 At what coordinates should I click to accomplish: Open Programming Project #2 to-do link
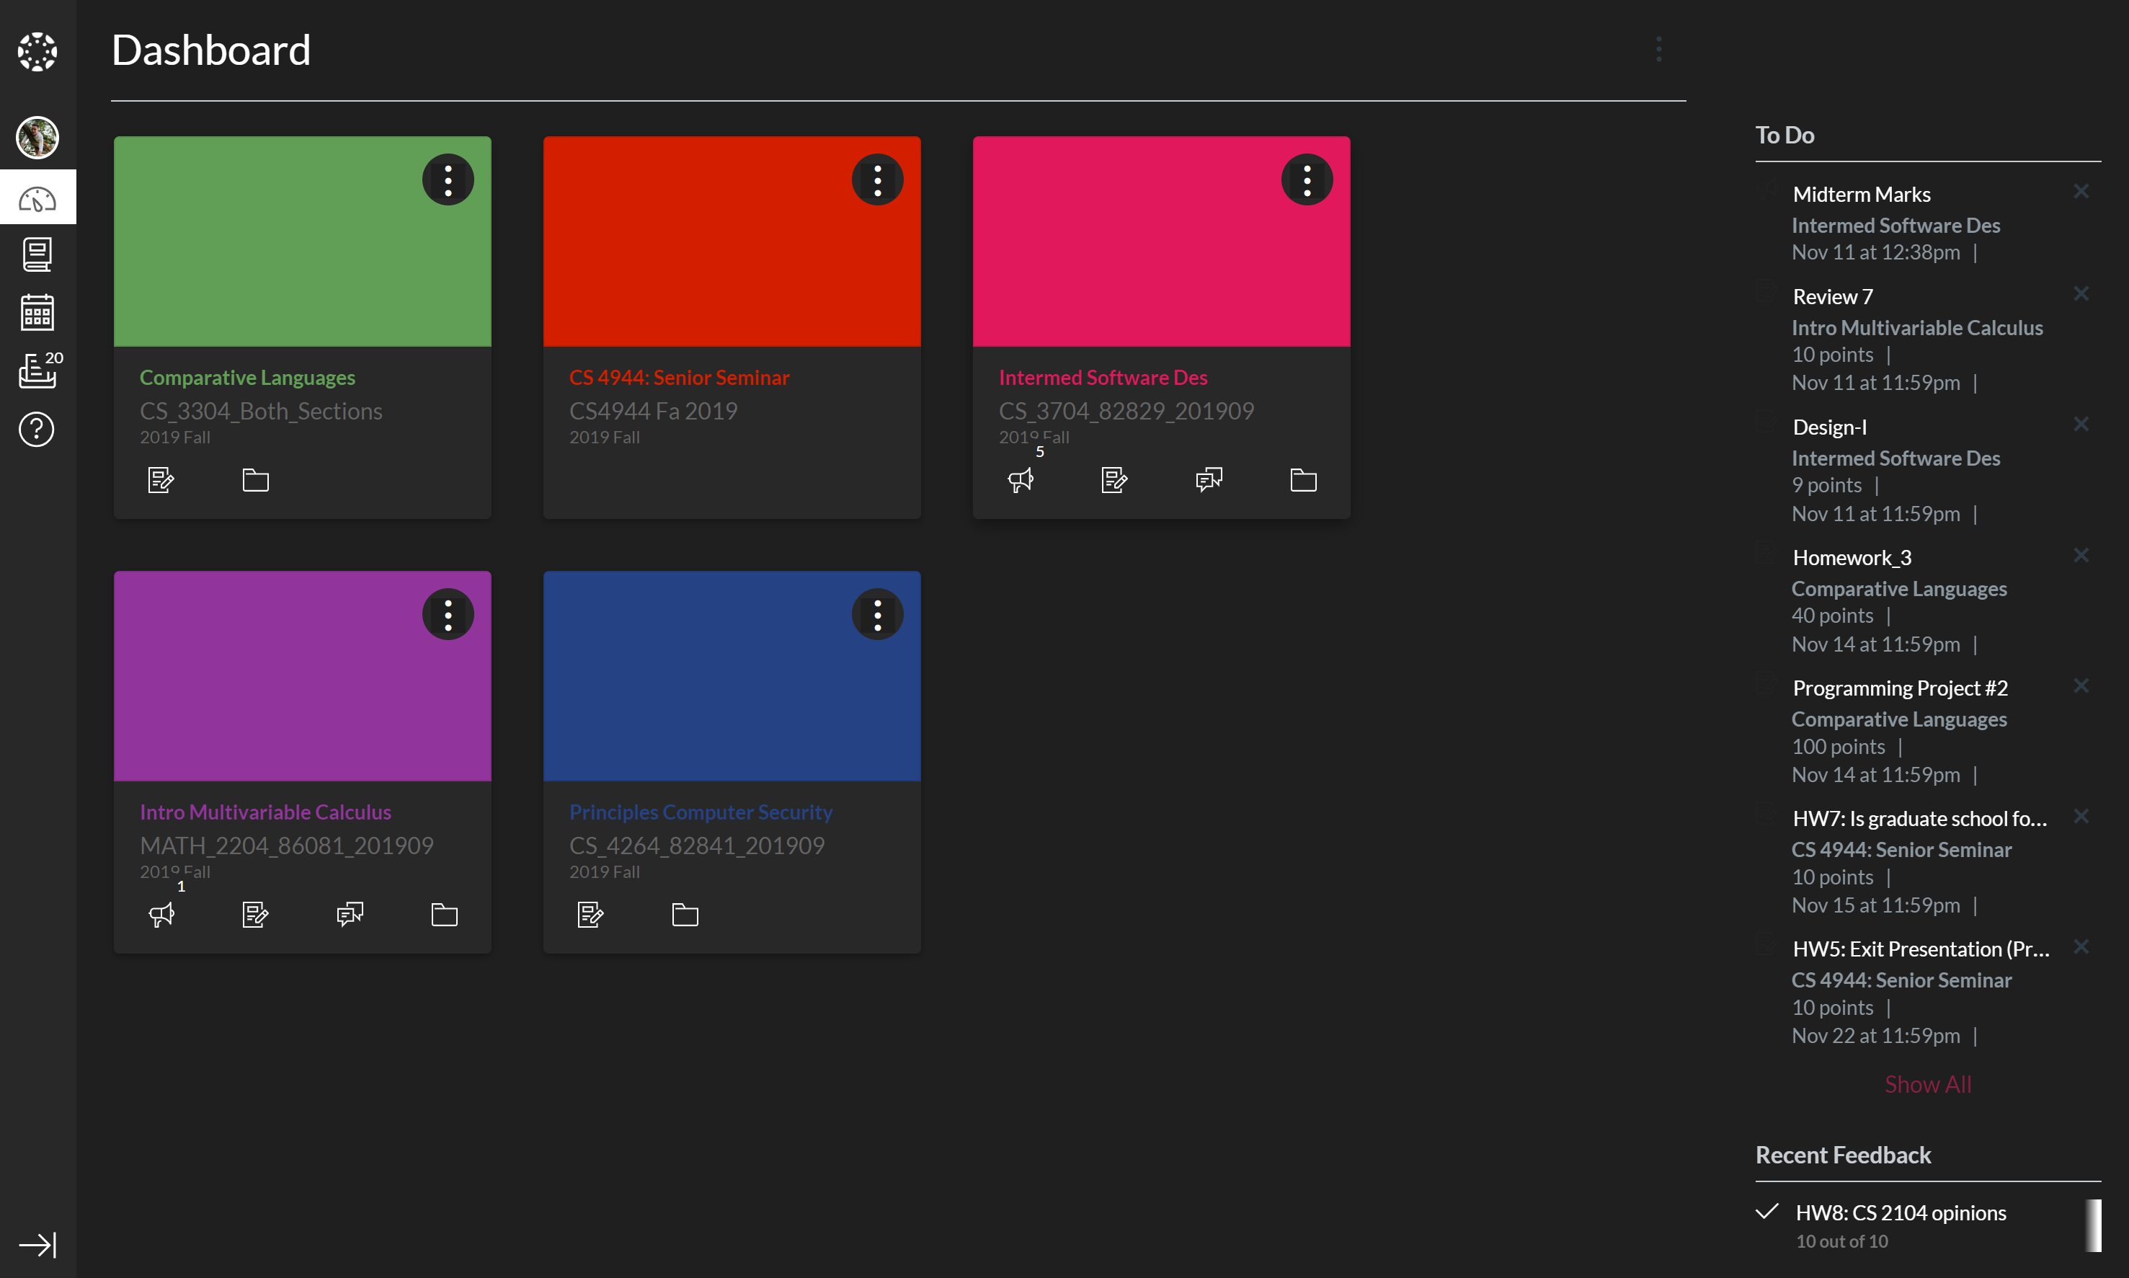[x=1899, y=688]
